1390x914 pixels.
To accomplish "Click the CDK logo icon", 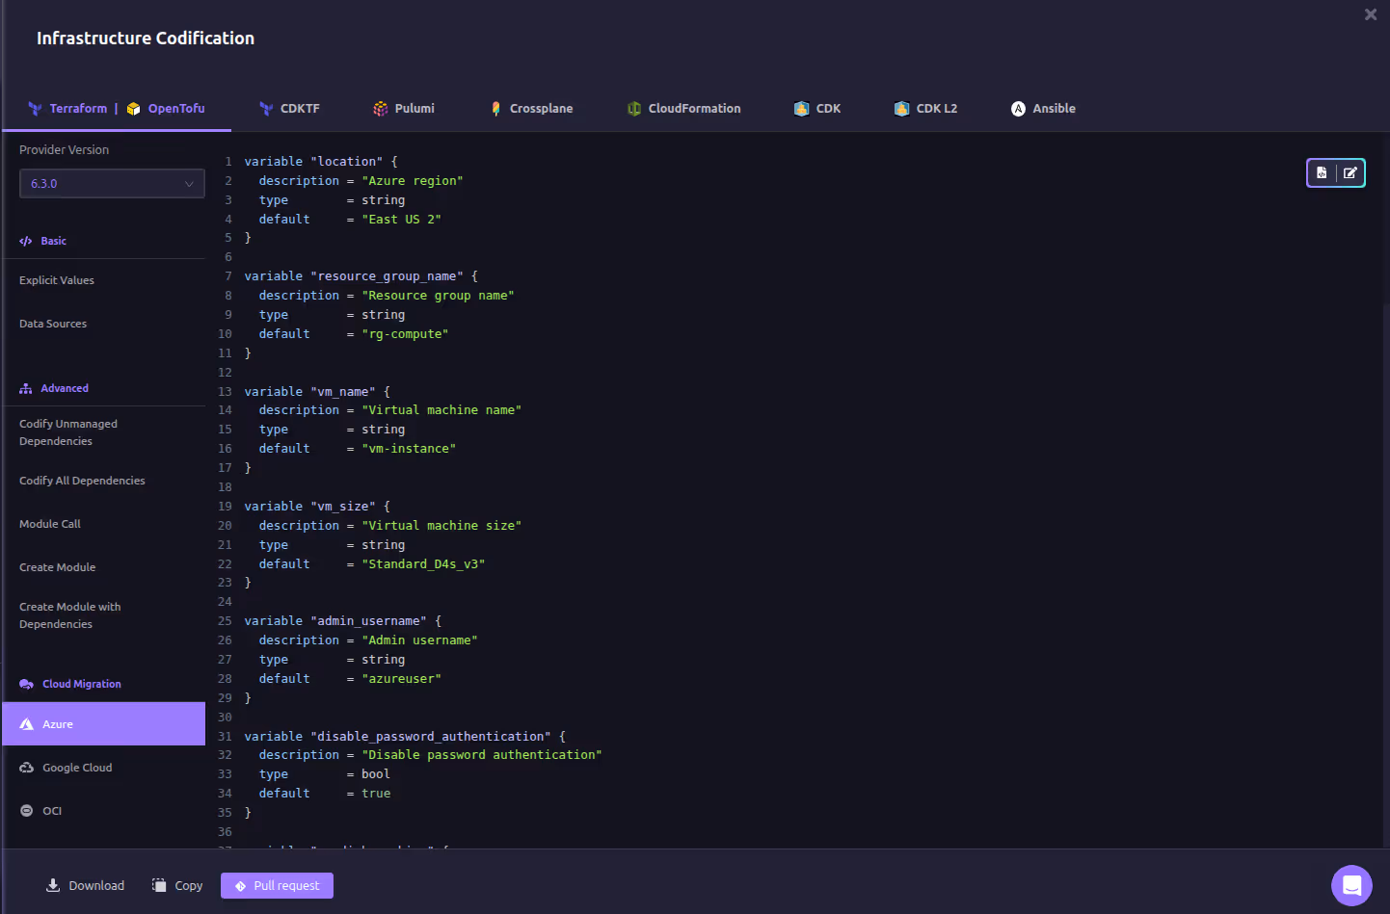I will coord(801,109).
